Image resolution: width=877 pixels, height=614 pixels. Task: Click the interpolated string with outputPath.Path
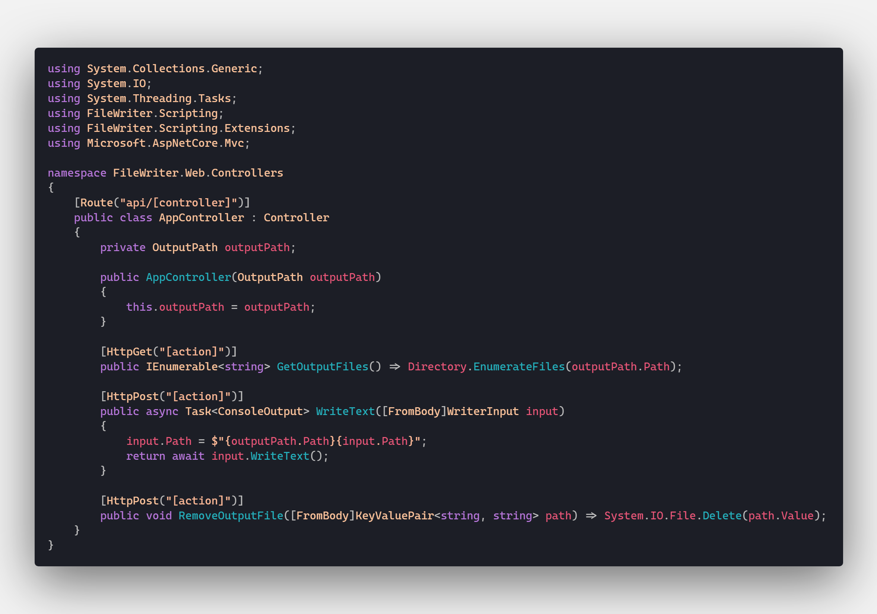(316, 441)
